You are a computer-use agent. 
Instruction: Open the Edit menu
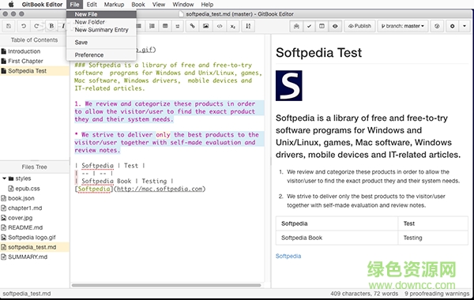pyautogui.click(x=92, y=5)
